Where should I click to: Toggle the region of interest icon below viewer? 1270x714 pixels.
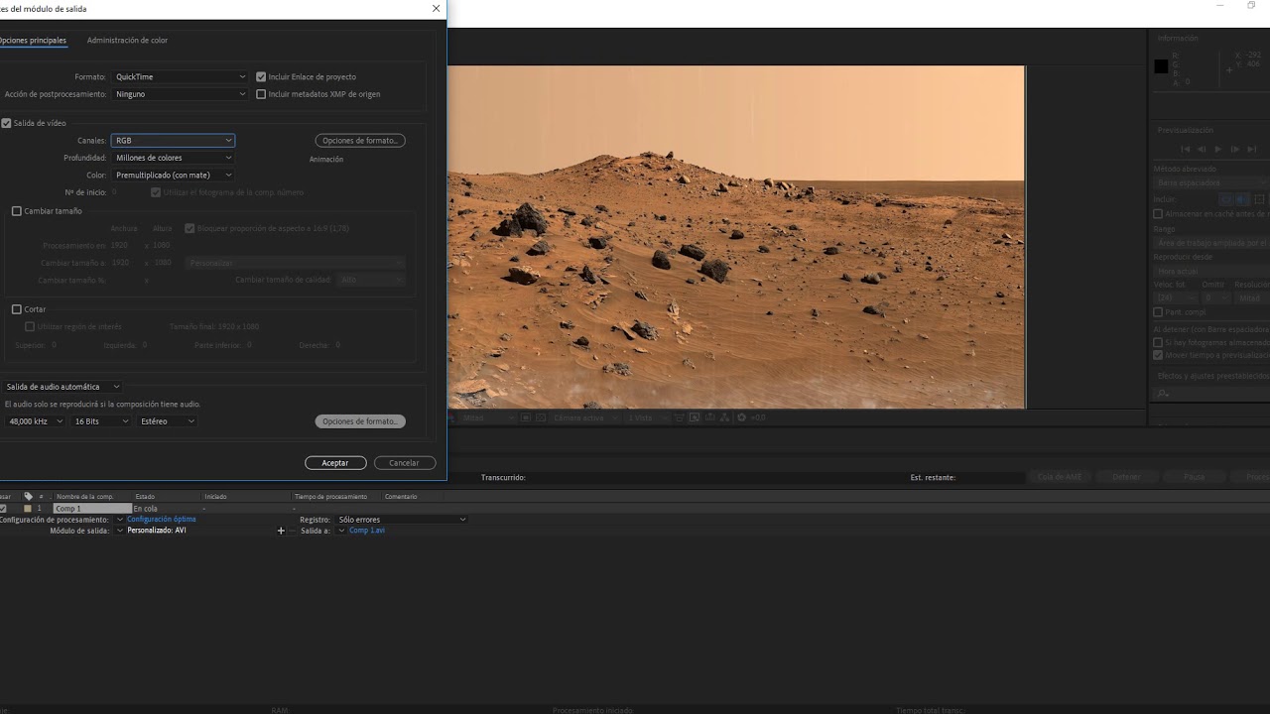click(527, 417)
